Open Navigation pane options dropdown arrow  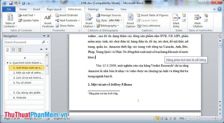pyautogui.click(x=44, y=36)
